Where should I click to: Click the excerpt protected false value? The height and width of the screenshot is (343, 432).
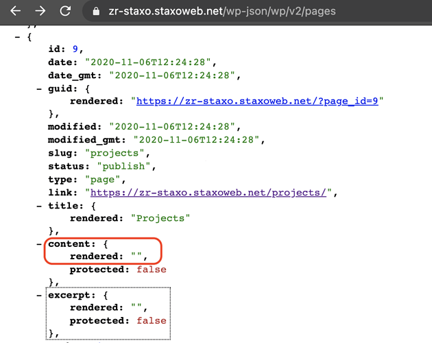tap(151, 320)
